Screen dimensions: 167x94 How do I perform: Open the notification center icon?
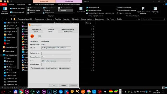click(x=163, y=92)
